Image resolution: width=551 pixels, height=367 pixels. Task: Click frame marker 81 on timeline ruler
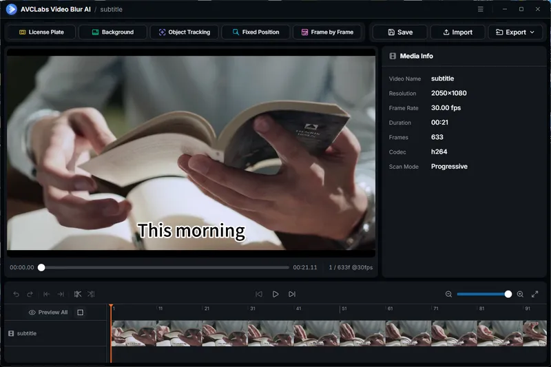click(x=481, y=308)
